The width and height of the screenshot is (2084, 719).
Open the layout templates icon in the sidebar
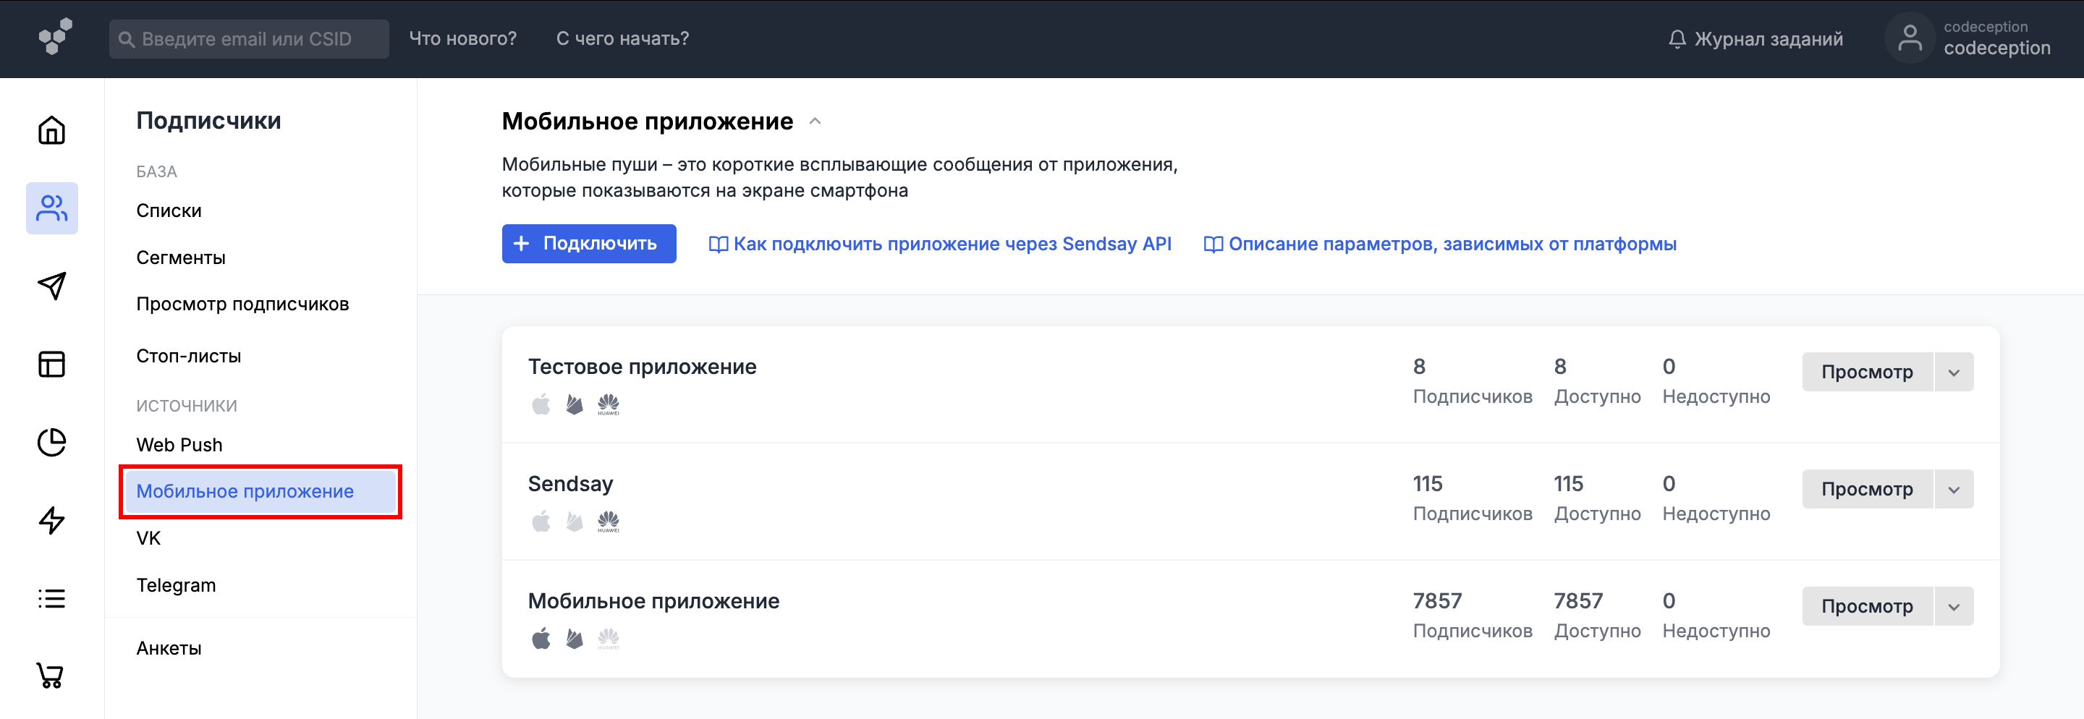click(x=52, y=364)
